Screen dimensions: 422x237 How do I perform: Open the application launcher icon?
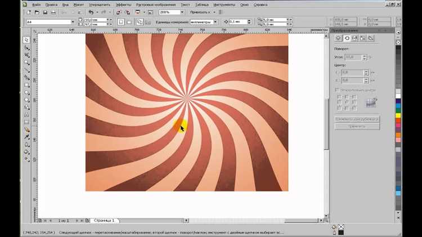click(x=138, y=12)
